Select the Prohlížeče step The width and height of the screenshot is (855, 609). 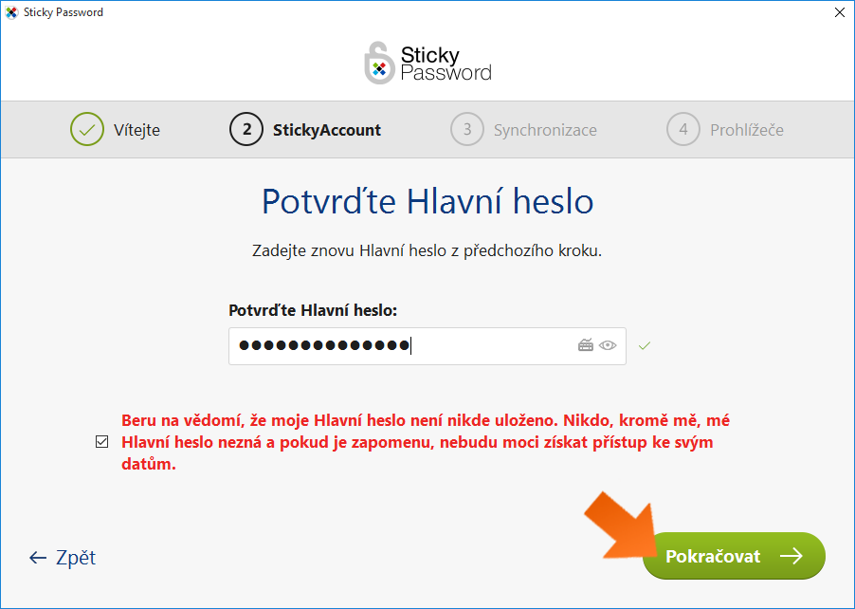pos(725,129)
